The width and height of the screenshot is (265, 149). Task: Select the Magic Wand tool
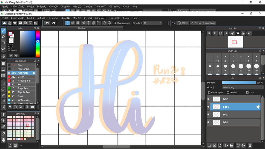(3, 95)
